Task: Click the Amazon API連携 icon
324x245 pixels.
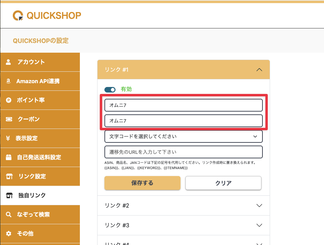Action: (9, 81)
